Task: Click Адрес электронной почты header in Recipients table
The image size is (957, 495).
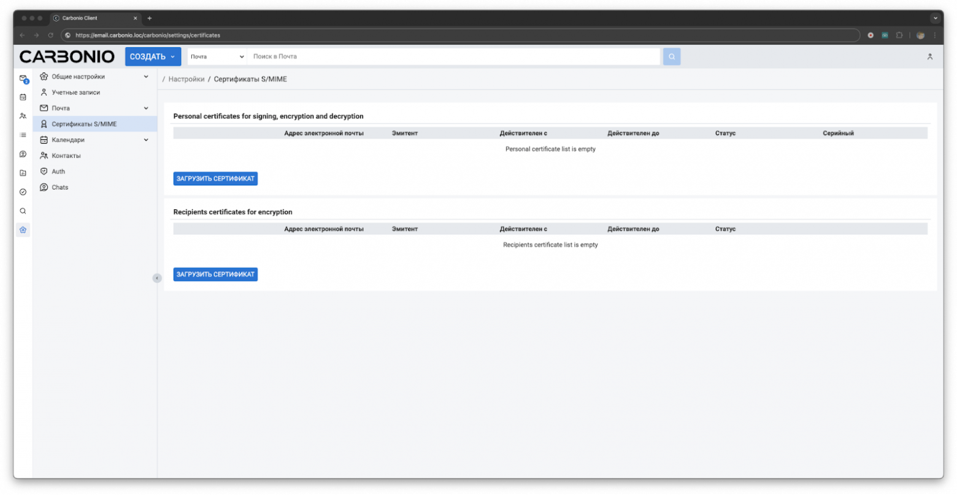Action: pyautogui.click(x=324, y=229)
